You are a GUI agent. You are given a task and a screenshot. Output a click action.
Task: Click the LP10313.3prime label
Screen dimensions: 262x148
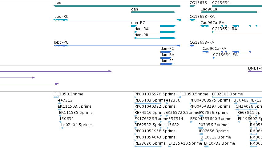[x=216, y=137]
